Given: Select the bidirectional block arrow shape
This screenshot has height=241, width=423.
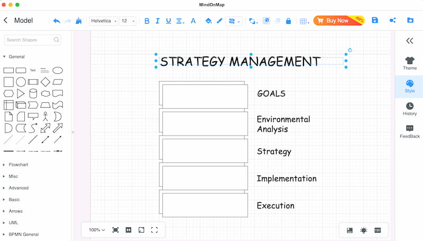Looking at the screenshot, I should point(45,128).
